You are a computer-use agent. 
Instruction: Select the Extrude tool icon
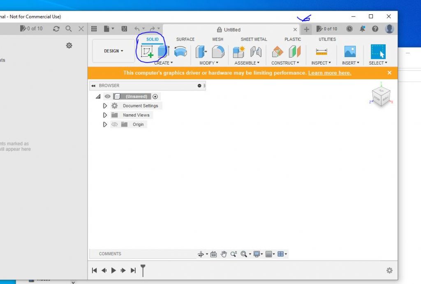pyautogui.click(x=164, y=51)
